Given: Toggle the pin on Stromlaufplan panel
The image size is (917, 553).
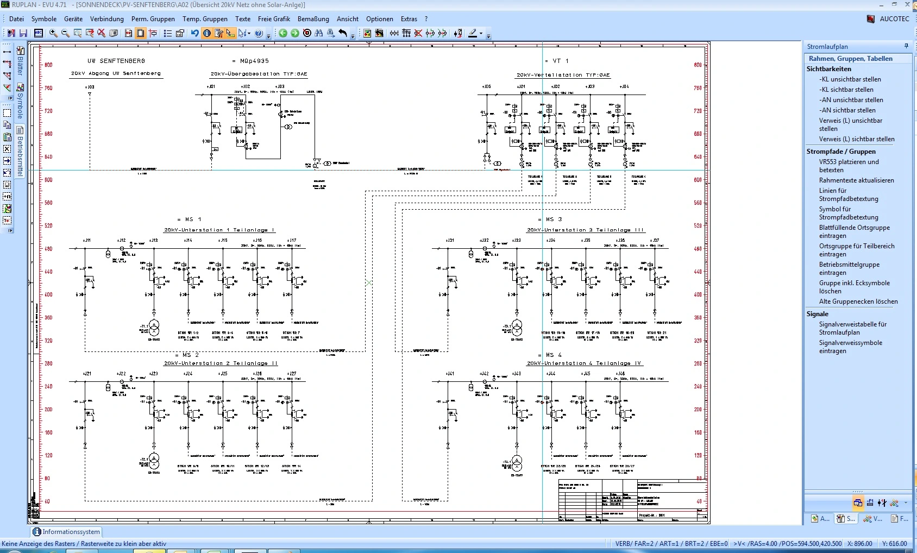Looking at the screenshot, I should coord(906,46).
